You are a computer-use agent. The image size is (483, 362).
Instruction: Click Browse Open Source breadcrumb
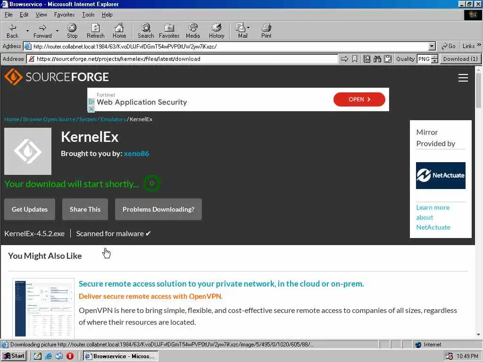point(49,119)
